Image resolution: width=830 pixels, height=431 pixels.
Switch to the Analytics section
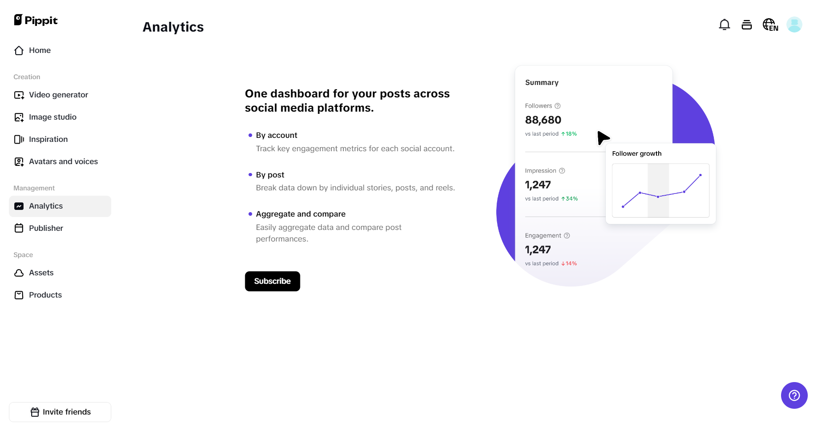click(45, 206)
